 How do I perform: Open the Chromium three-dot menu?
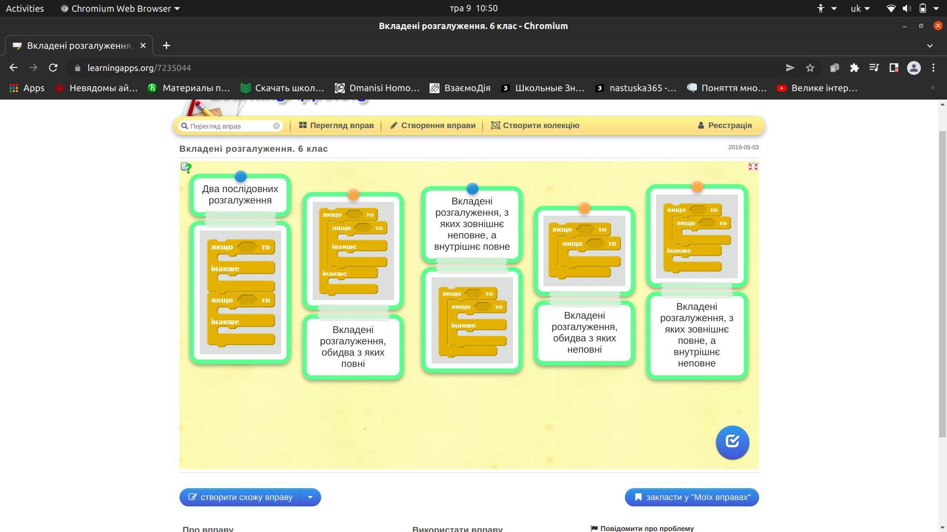(933, 68)
